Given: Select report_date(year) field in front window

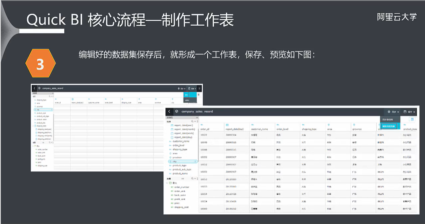Looking at the screenshot, I should tap(184, 125).
